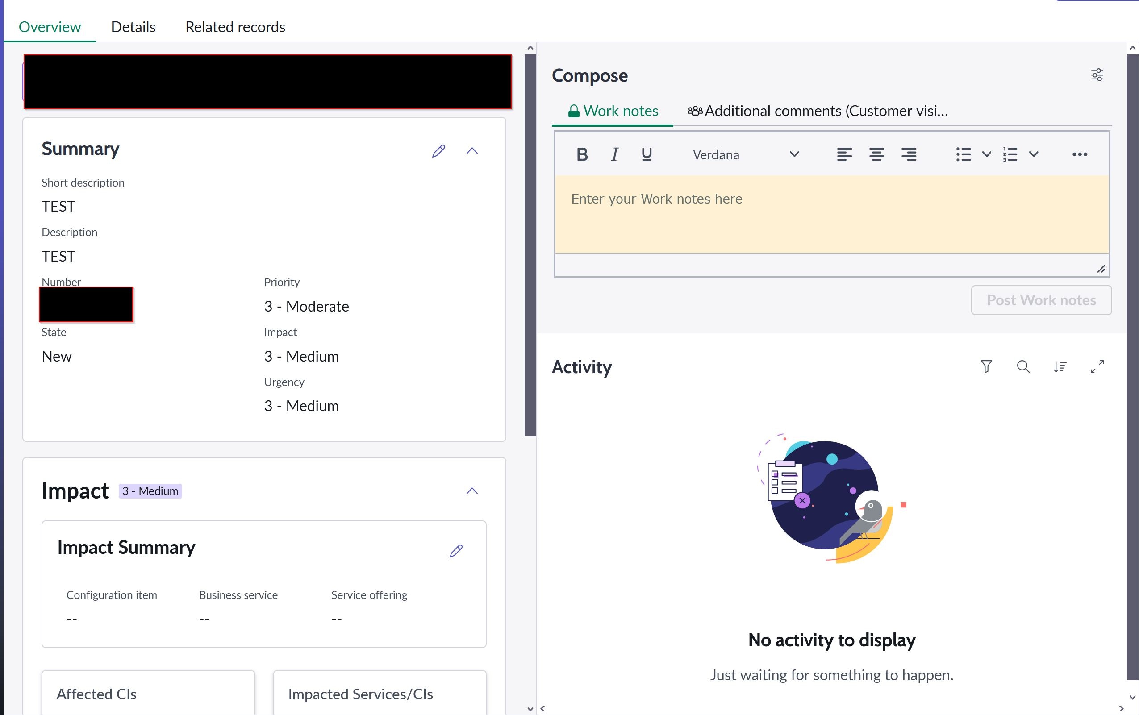Search within the Activity stream
Viewport: 1139px width, 715px height.
tap(1023, 366)
